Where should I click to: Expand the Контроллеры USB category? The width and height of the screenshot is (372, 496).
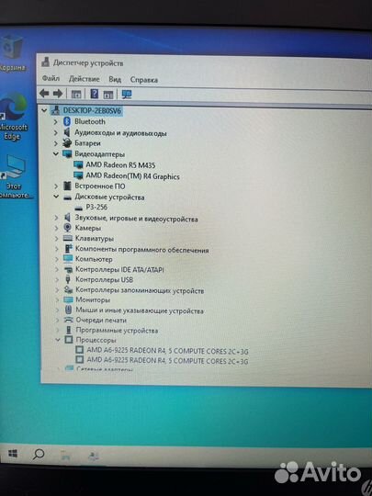click(57, 279)
